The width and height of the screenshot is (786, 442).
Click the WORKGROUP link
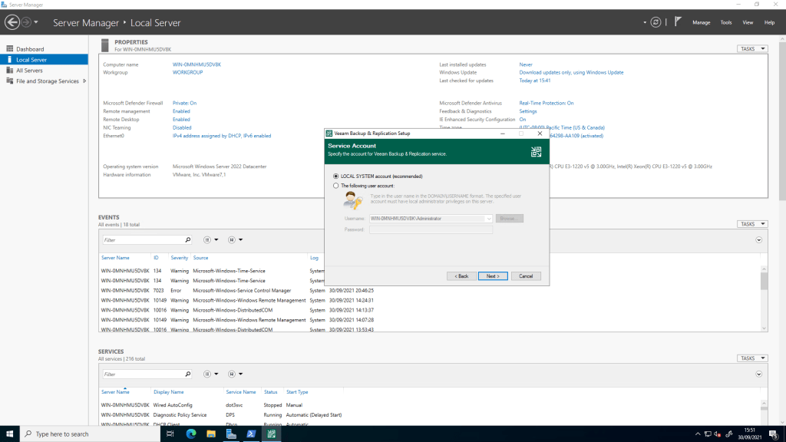point(188,73)
